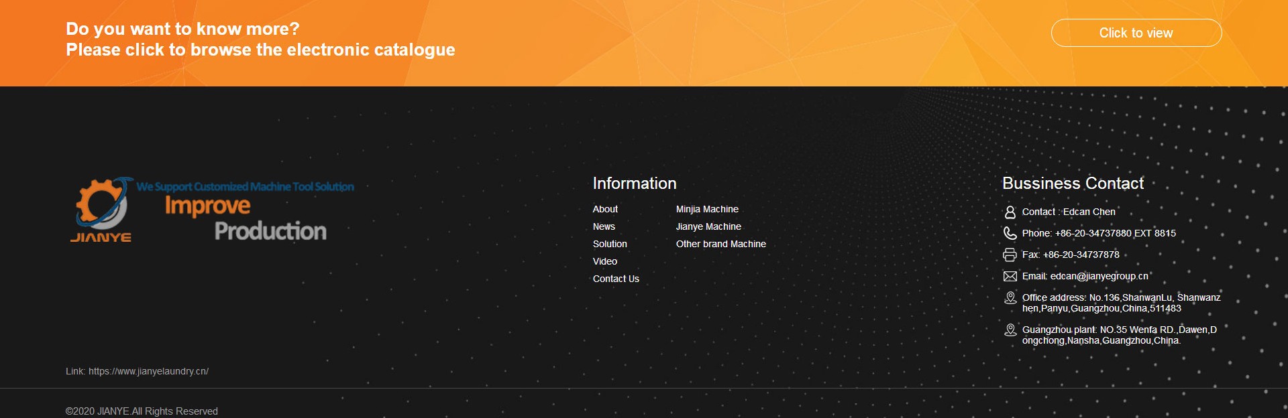Click the Guangzhou plant location icon
This screenshot has width=1288, height=418.
pos(1010,330)
